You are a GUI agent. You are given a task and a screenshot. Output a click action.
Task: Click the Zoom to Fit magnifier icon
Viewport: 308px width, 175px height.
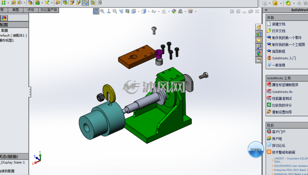click(x=102, y=11)
